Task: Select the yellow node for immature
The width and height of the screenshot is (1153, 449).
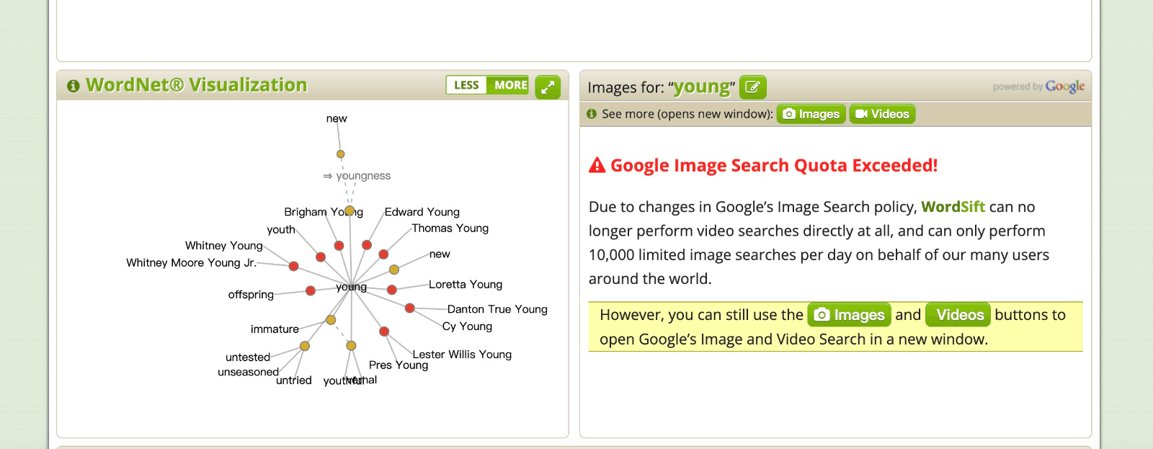Action: [331, 320]
